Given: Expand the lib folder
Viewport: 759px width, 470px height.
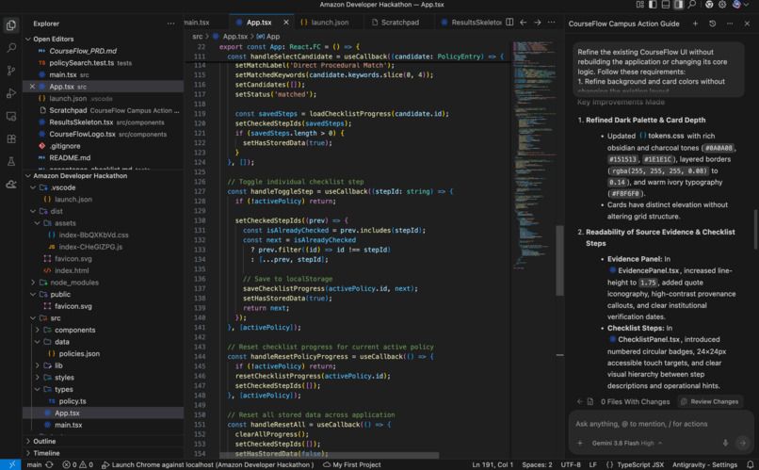Looking at the screenshot, I should click(x=38, y=365).
